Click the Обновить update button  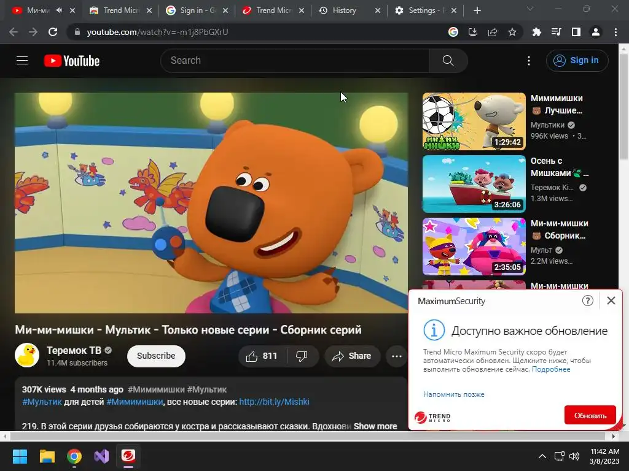(590, 415)
